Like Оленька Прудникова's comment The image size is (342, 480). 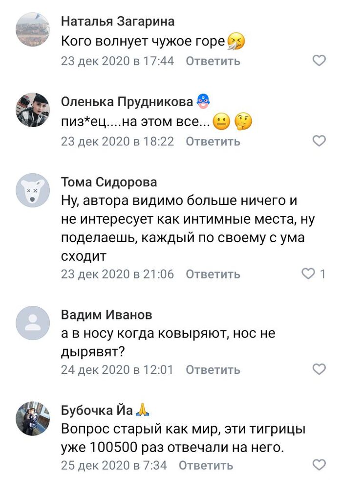[x=319, y=141]
